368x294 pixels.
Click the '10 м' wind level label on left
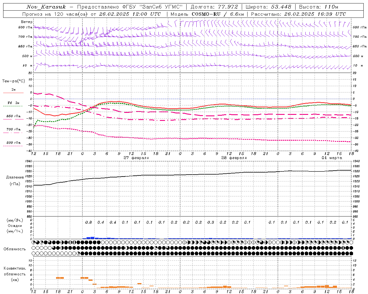28,65
